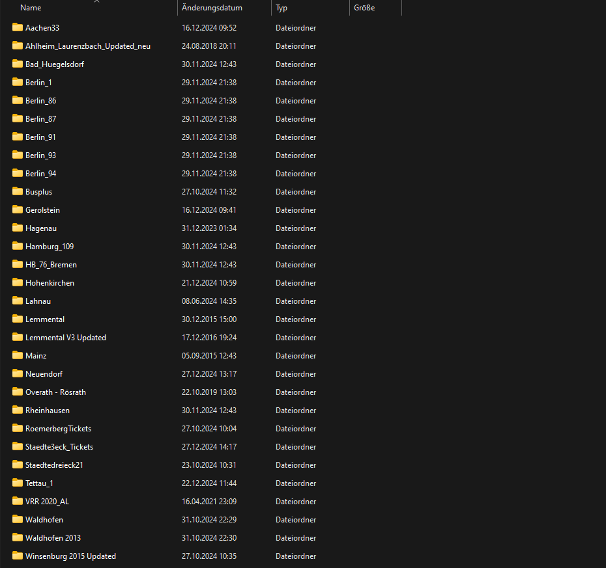The height and width of the screenshot is (568, 606).
Task: Select the Winsenburg 2015 Updated folder icon
Action: tap(18, 556)
